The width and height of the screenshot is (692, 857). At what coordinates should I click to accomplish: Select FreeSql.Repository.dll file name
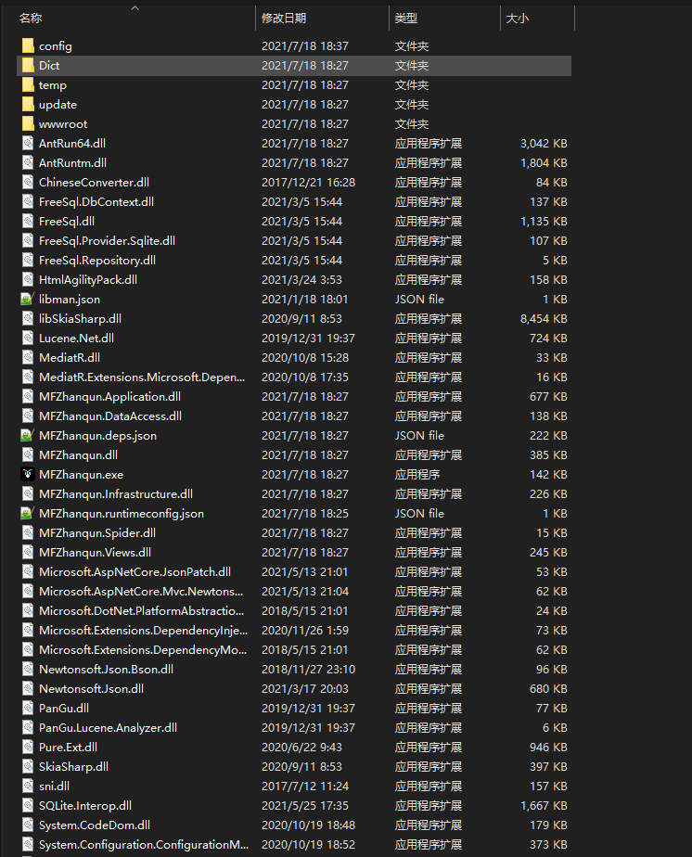pyautogui.click(x=97, y=260)
